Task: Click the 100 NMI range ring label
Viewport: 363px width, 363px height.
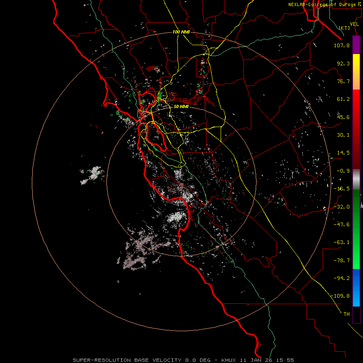Action: point(181,32)
